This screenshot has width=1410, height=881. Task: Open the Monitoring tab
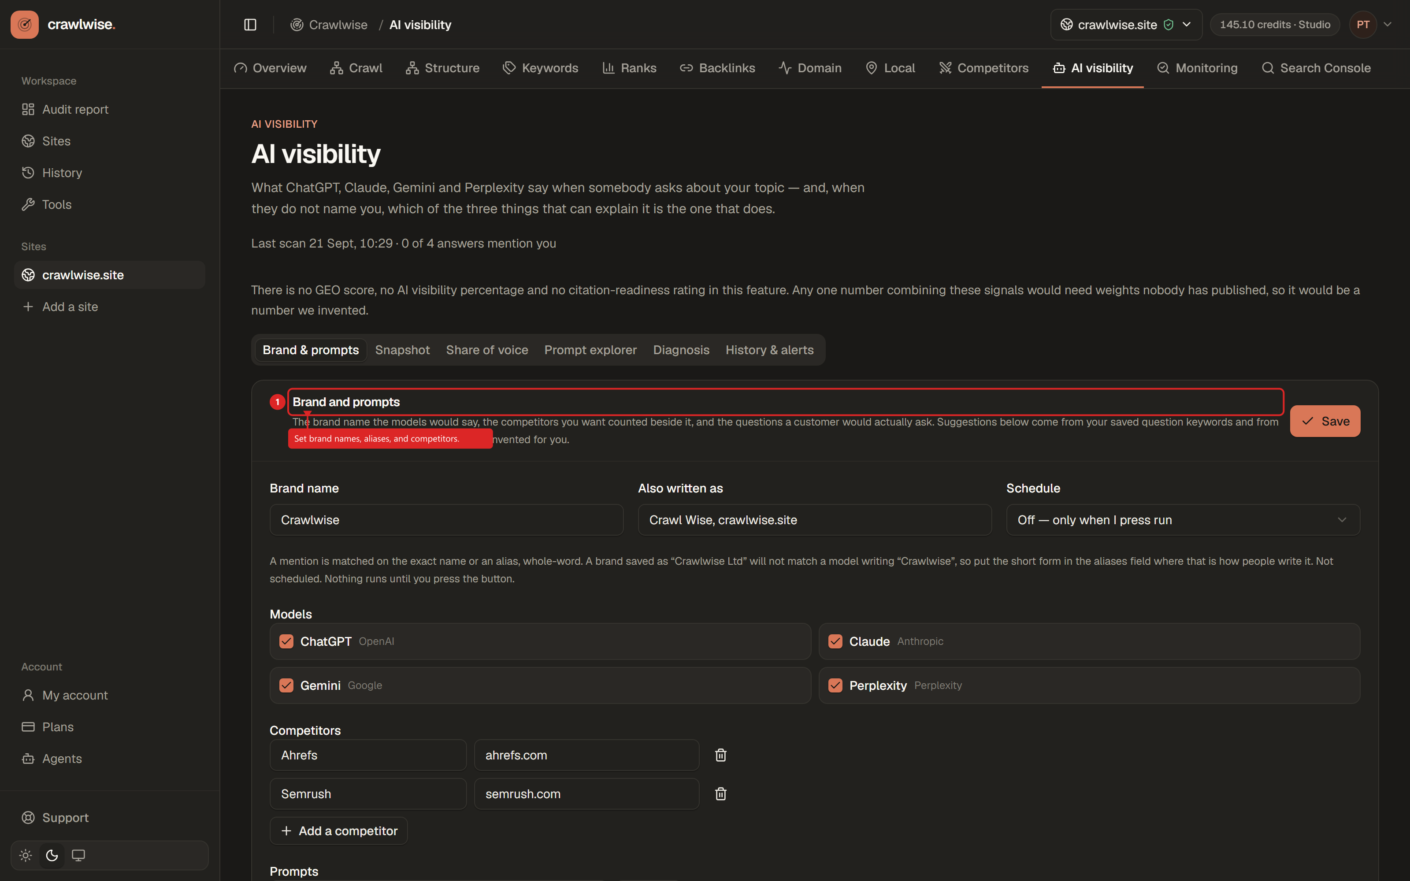coord(1197,68)
